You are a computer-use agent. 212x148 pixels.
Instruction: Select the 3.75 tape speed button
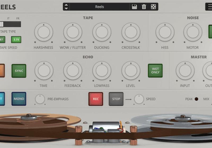point(16,39)
